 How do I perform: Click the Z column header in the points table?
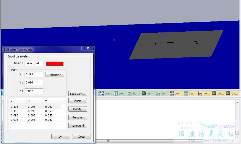pyautogui.click(x=52, y=101)
